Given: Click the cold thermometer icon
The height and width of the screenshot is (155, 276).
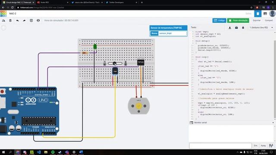Looking at the screenshot, I should (x=104, y=63).
